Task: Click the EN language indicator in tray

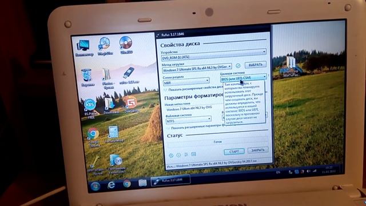Action: [279, 172]
